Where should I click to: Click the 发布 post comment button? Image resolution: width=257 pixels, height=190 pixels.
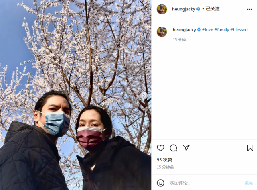[x=249, y=183]
